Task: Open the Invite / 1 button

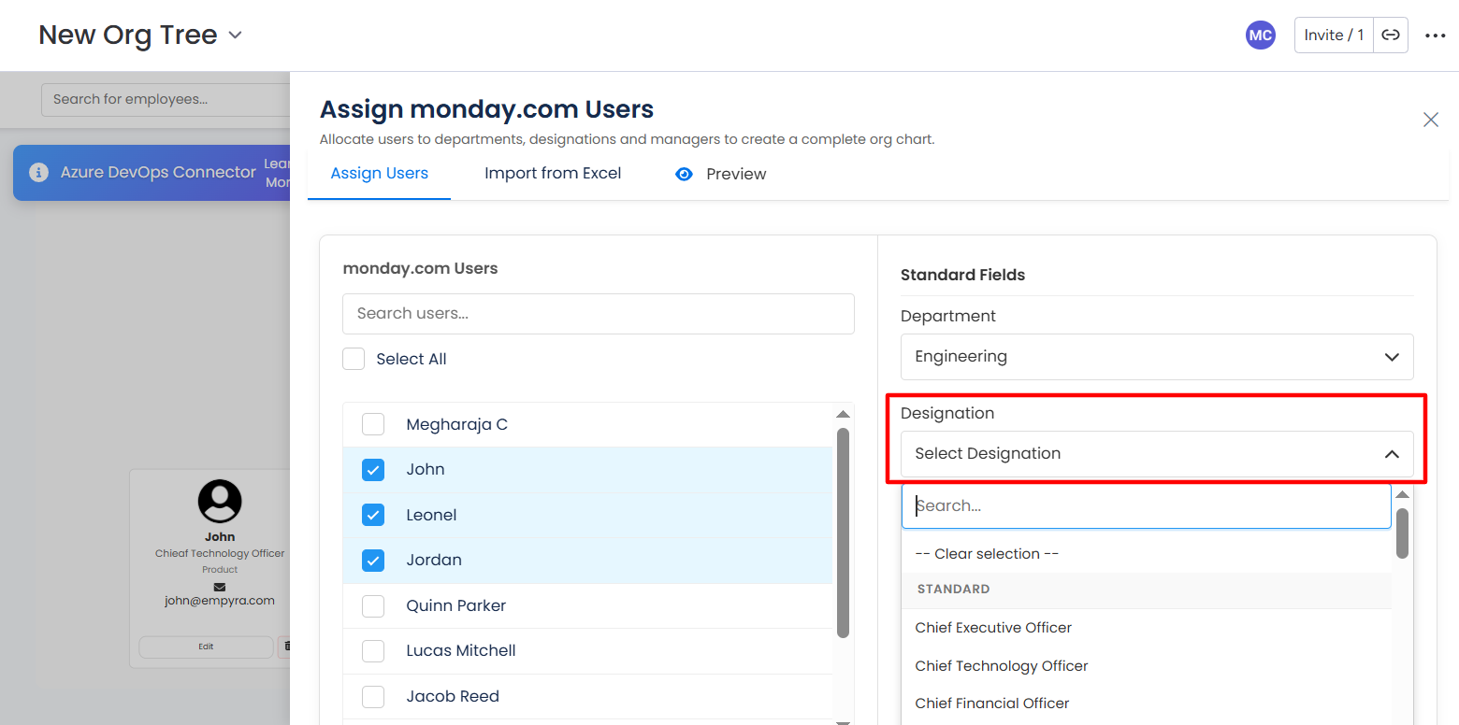Action: (1334, 36)
